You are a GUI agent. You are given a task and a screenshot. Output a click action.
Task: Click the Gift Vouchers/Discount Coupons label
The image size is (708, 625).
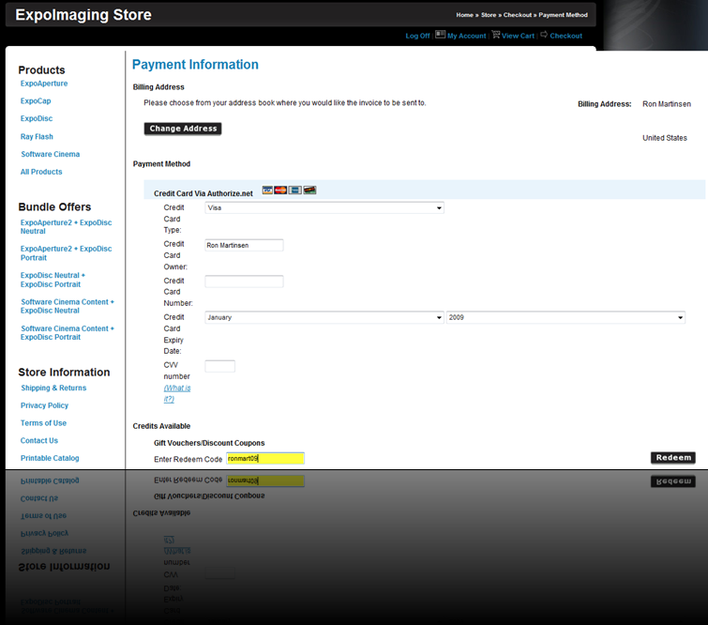coord(209,443)
